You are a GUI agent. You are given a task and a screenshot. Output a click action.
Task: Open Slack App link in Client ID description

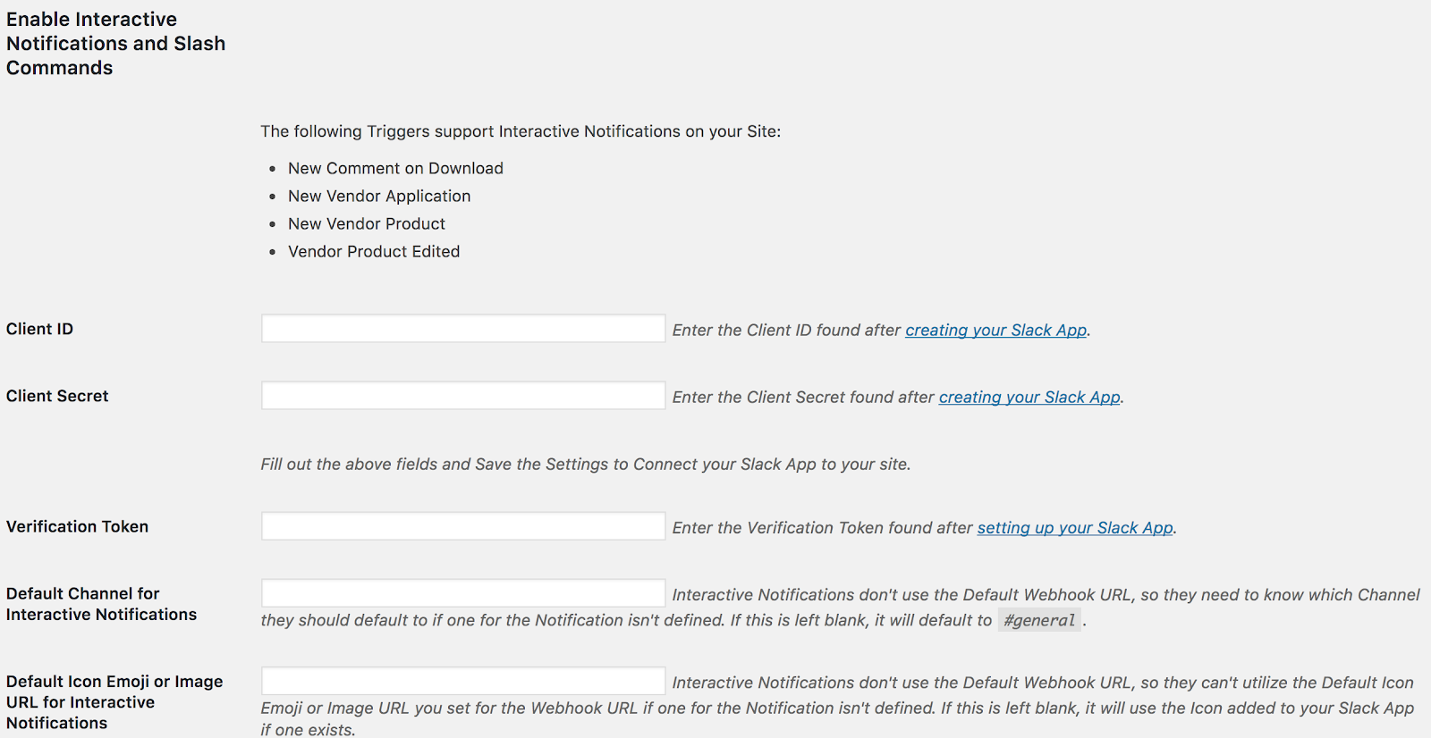click(995, 331)
